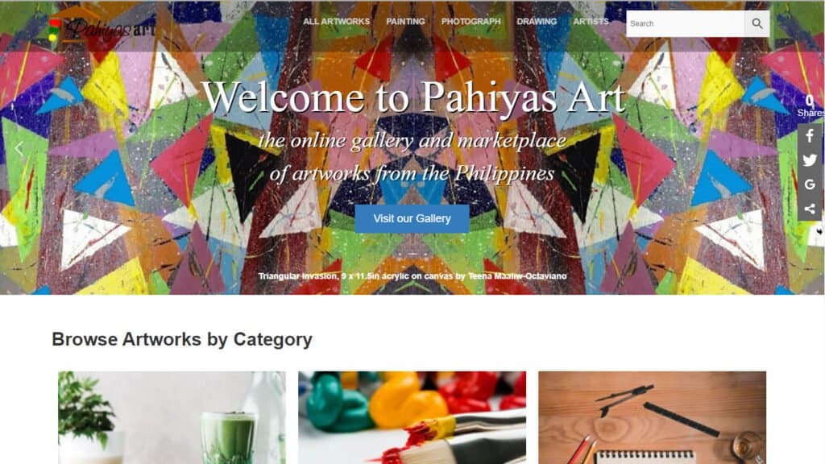Click the magnifier search button

(757, 23)
